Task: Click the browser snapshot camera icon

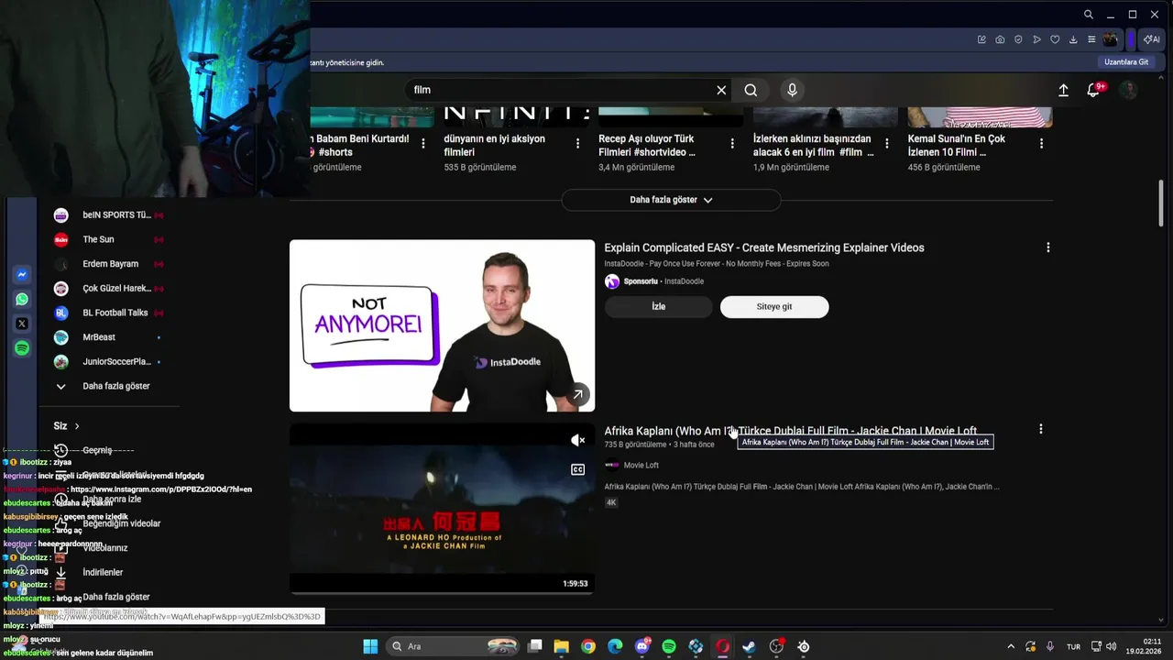Action: click(1000, 39)
